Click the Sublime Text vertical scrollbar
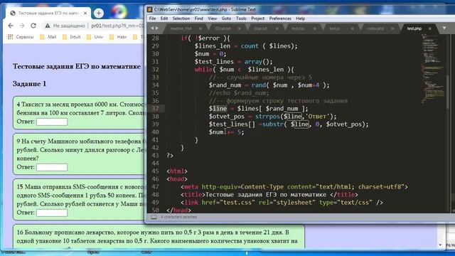The height and width of the screenshot is (256, 455). 448,92
